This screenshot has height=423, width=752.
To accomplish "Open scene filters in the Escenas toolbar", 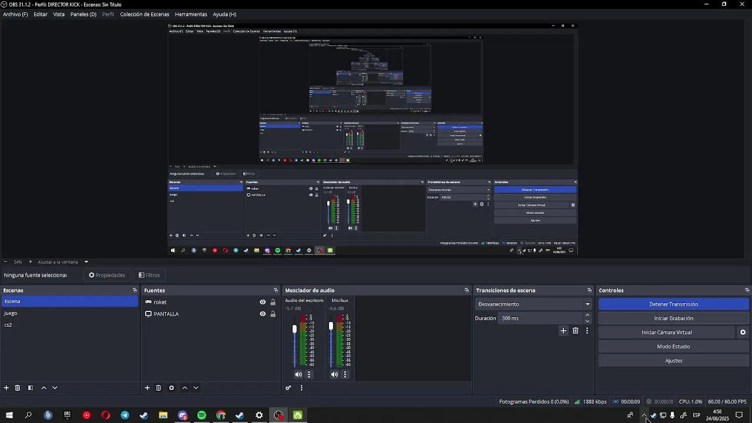I will pyautogui.click(x=31, y=388).
